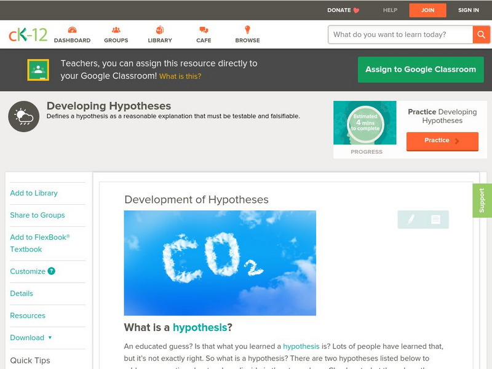Click the Download link text
492x369 pixels.
27,338
